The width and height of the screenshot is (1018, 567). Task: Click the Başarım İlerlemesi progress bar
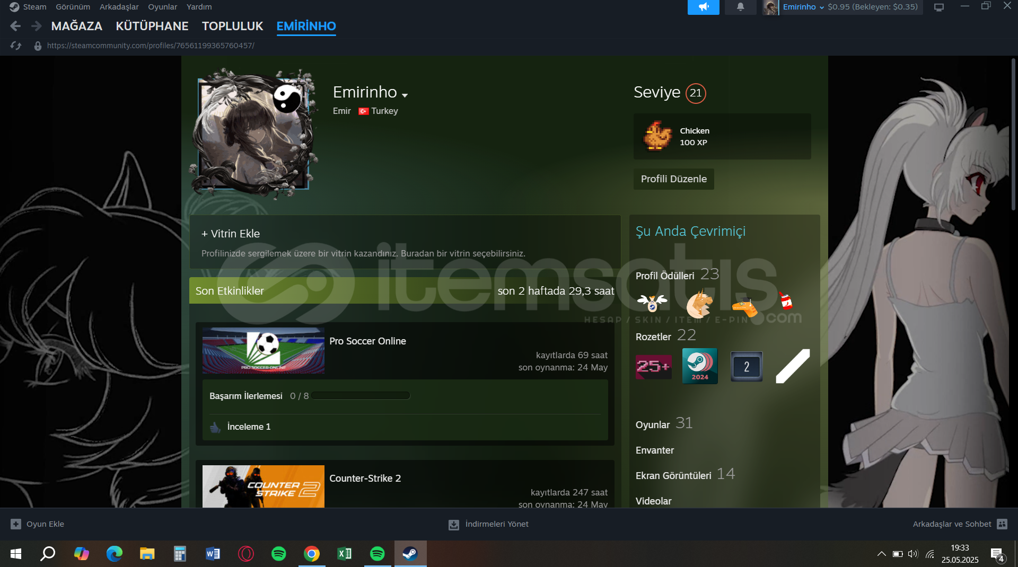[361, 395]
